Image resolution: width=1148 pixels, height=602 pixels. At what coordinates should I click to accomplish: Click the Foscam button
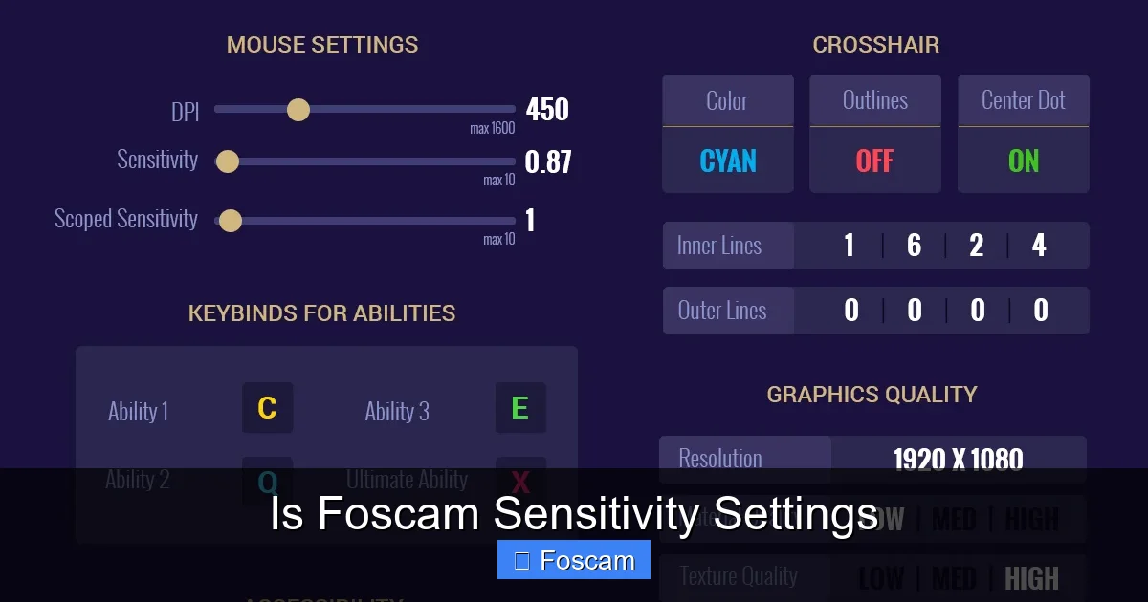(x=573, y=560)
